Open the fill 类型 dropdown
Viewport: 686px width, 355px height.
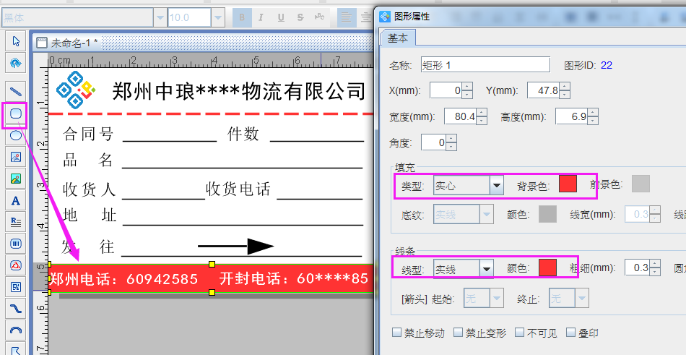496,186
